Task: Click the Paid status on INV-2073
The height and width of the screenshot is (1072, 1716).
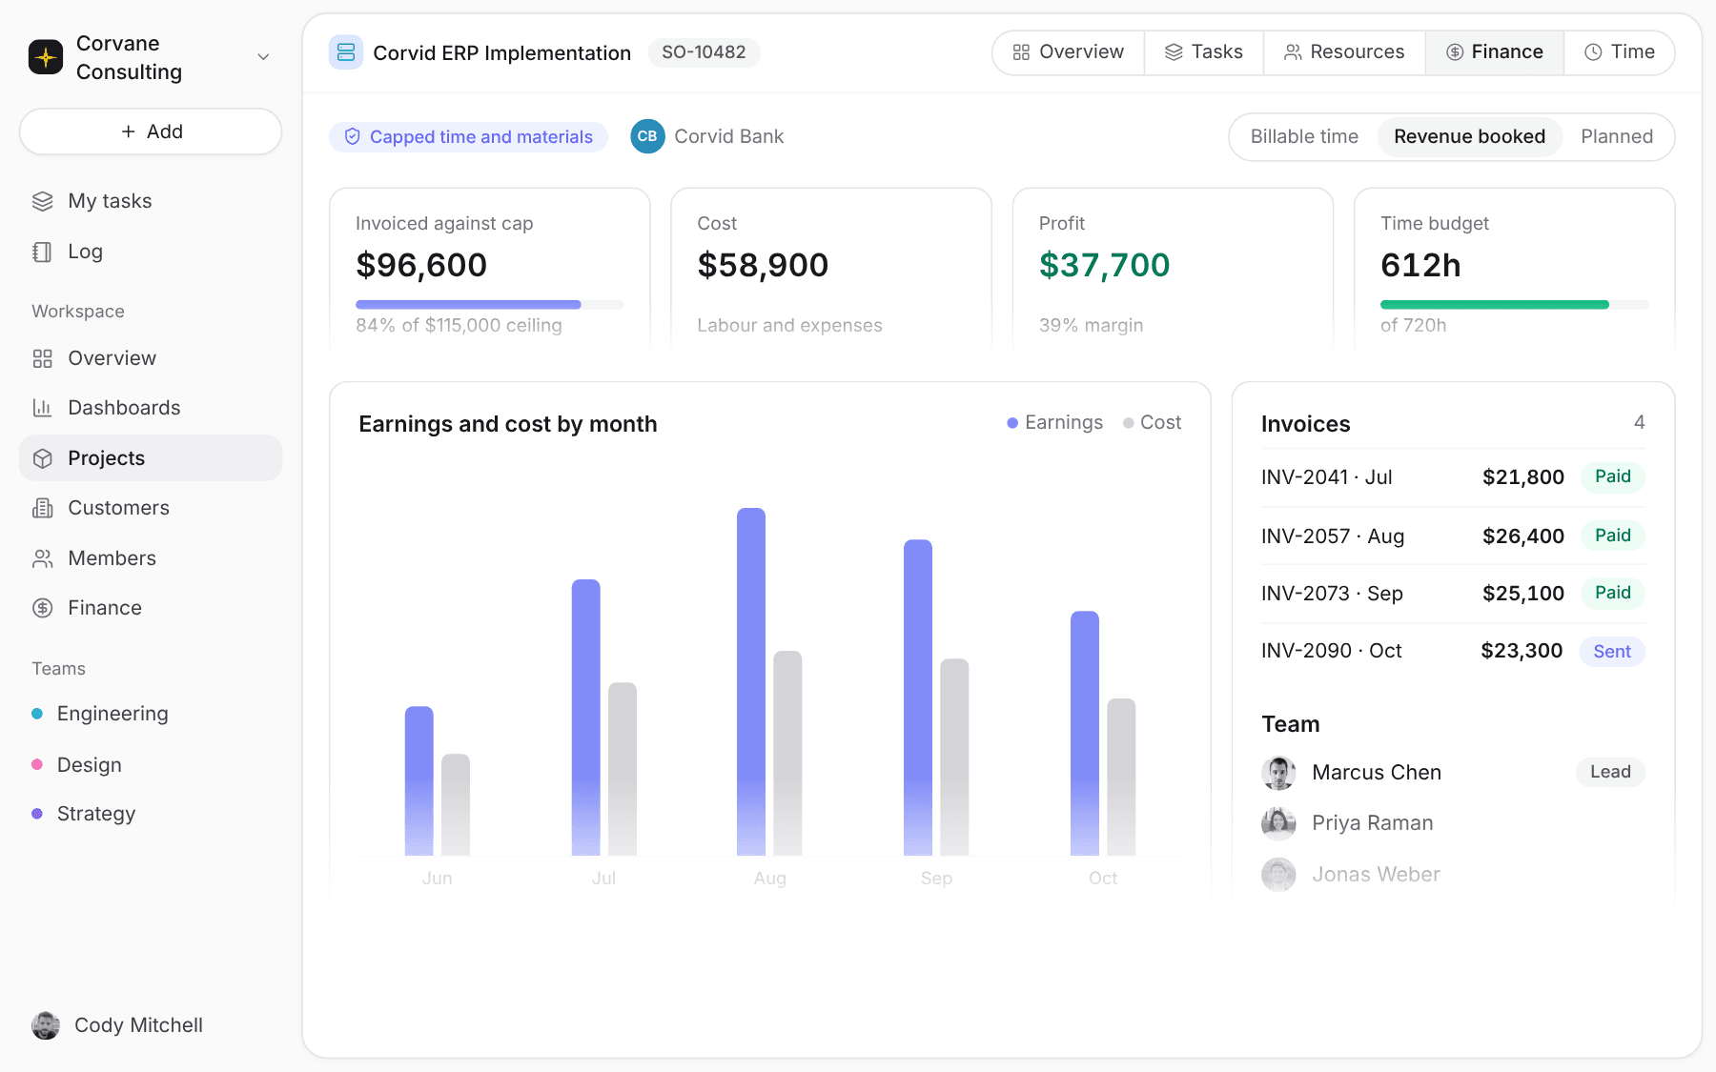Action: coord(1613,593)
